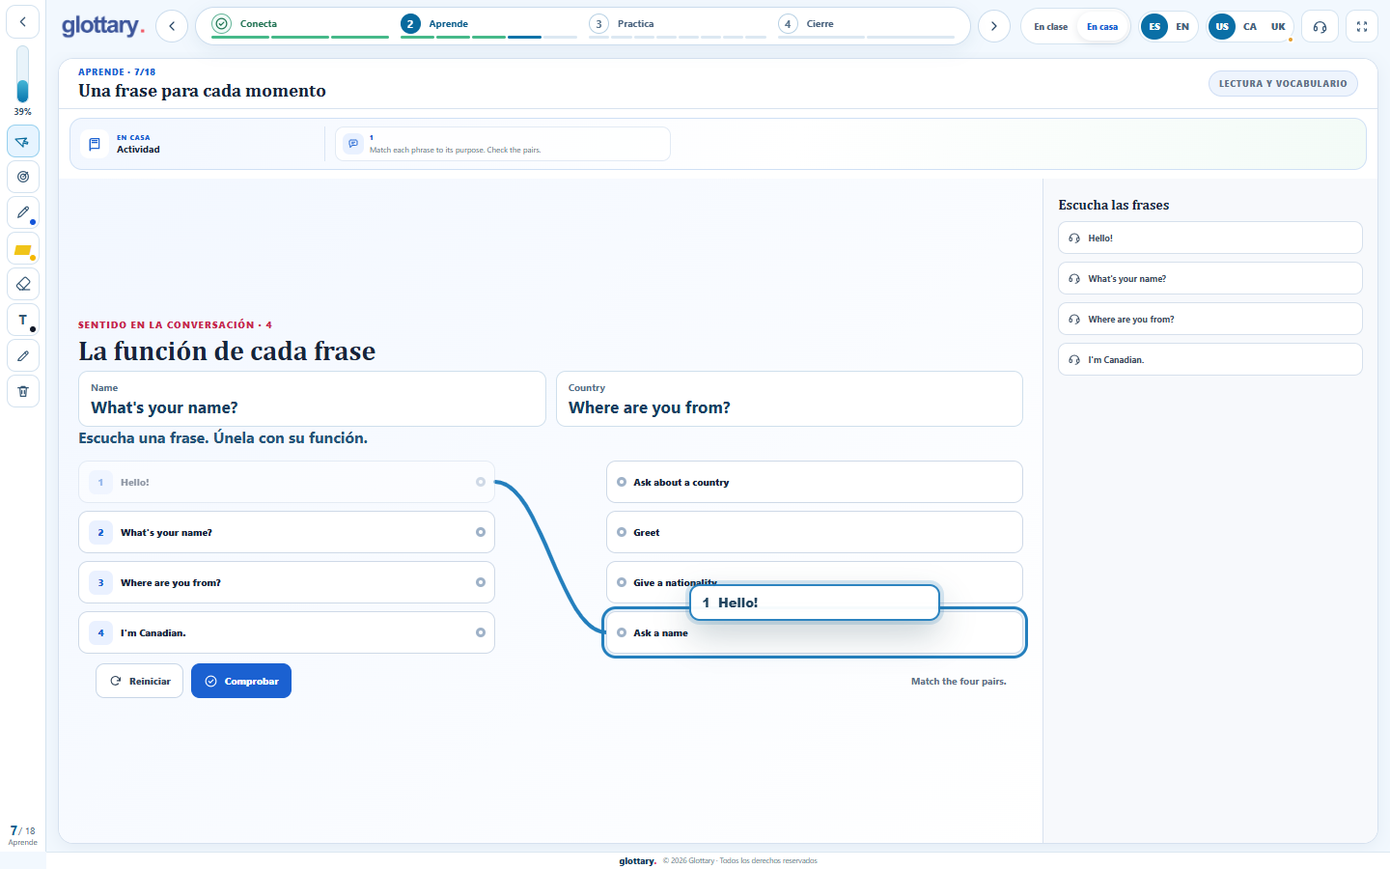Select the 'Ask a name' option

815,632
